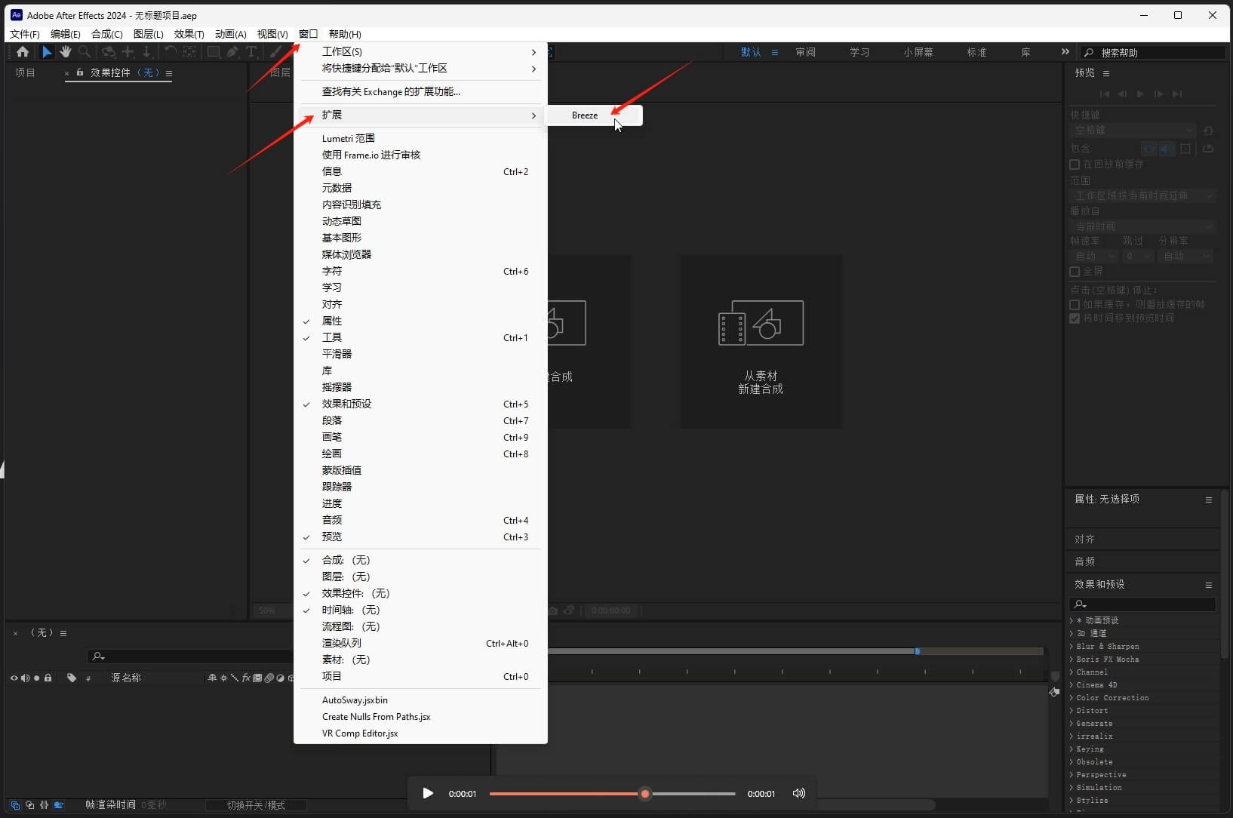
Task: Uncheck 将时间移到预览时间 checkbox
Action: pos(1075,318)
